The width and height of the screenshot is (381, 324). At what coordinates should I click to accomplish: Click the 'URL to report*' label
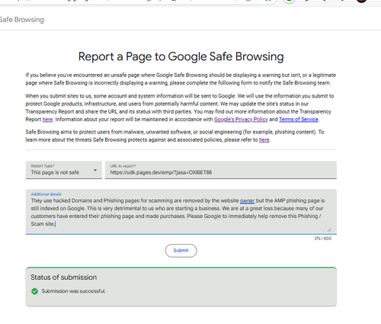pos(123,166)
